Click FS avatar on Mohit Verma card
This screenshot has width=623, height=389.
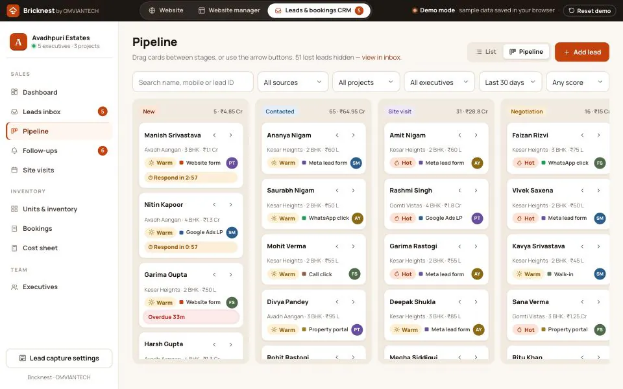(355, 274)
